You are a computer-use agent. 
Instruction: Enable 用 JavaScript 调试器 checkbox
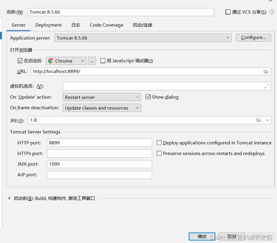tap(103, 61)
